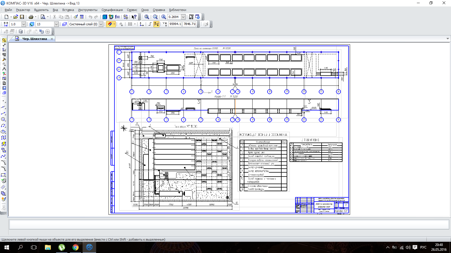Open the Спецификация menu

tap(112, 10)
